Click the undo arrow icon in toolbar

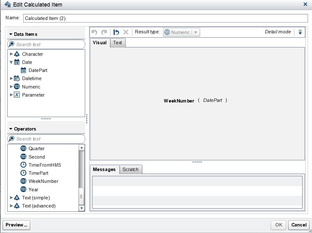point(94,32)
